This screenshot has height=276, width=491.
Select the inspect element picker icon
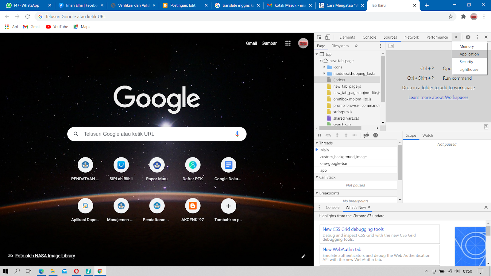319,37
